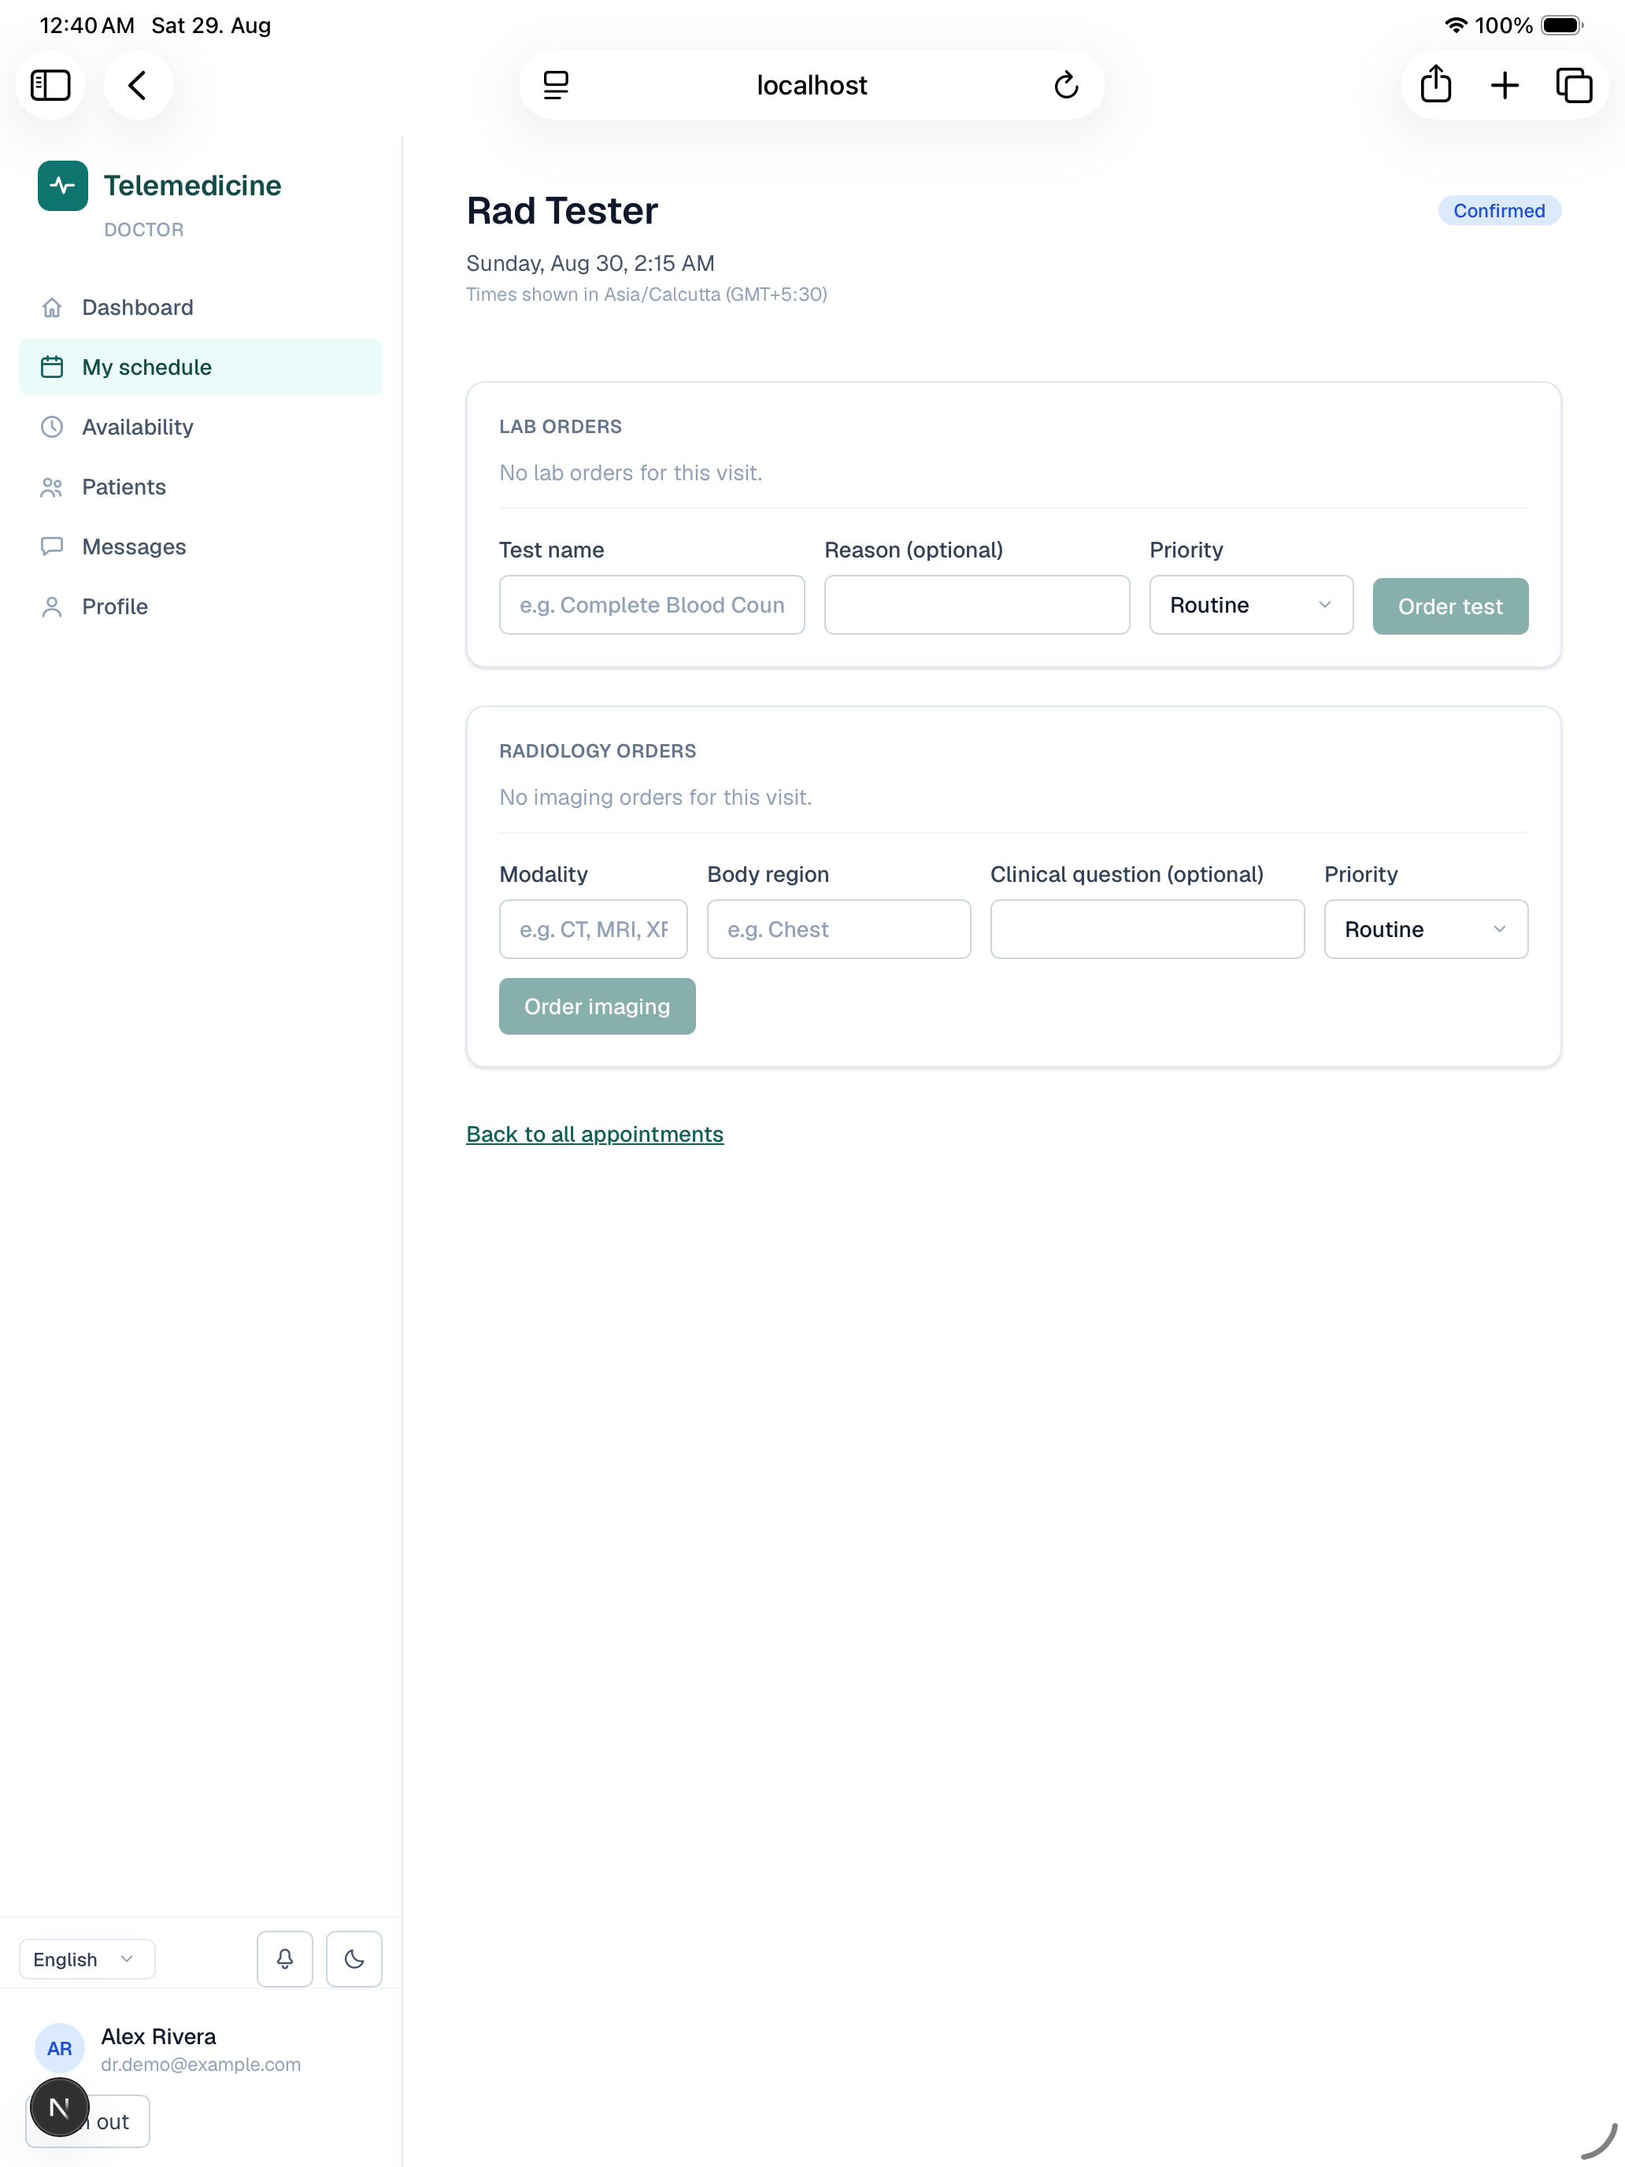Toggle dark mode moon button
Viewport: 1625px width, 2167px height.
pos(354,1958)
